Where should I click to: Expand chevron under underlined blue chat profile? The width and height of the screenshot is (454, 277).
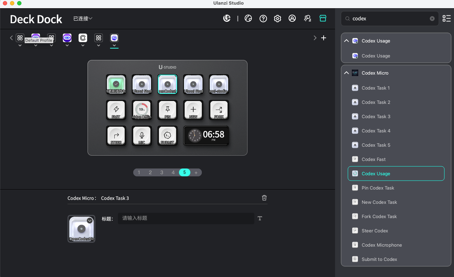pos(114,45)
